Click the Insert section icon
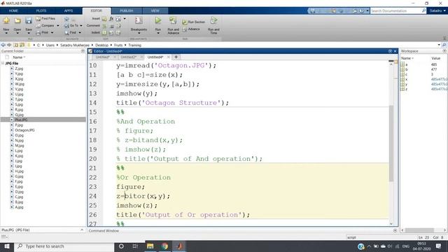The width and height of the screenshot is (448, 252). 104,19
